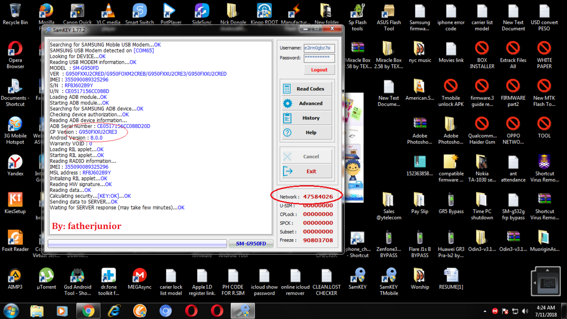Click the nyc music desktop icon
This screenshot has height=319, width=567.
419,52
